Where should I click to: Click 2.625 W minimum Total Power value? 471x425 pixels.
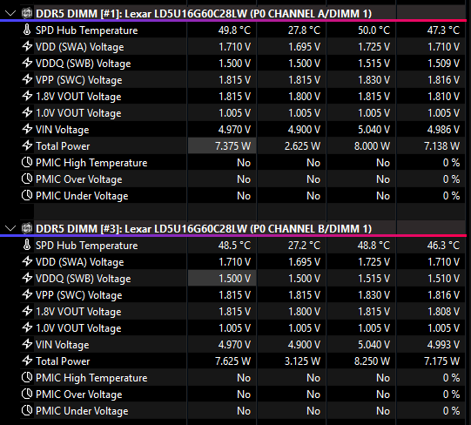coord(302,146)
